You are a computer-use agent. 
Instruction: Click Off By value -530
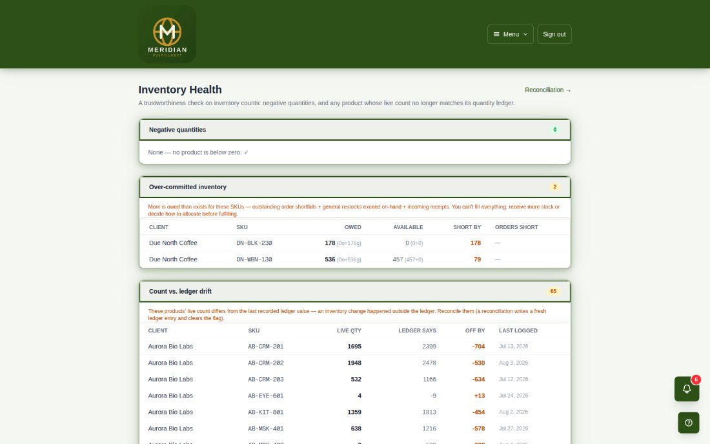pos(478,363)
